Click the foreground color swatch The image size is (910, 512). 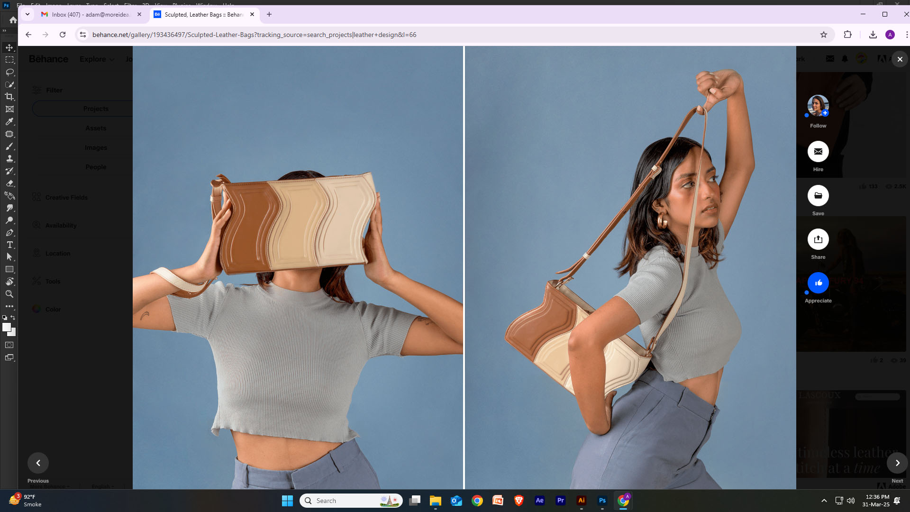[x=6, y=327]
